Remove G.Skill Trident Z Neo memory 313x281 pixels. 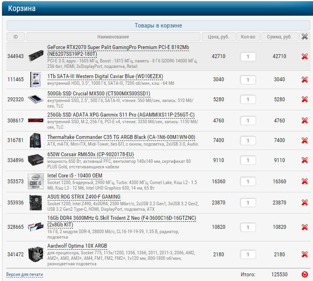pos(305,227)
